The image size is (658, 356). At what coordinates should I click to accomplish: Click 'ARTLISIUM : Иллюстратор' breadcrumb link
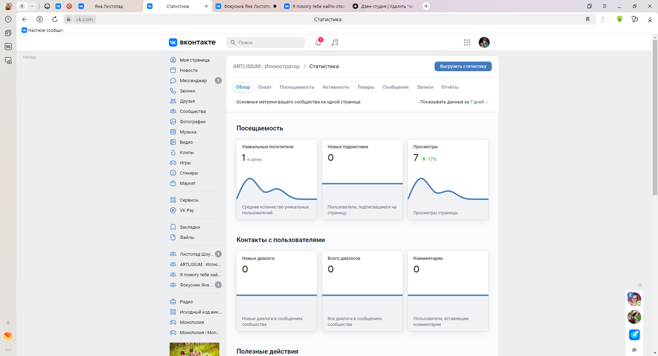[266, 66]
